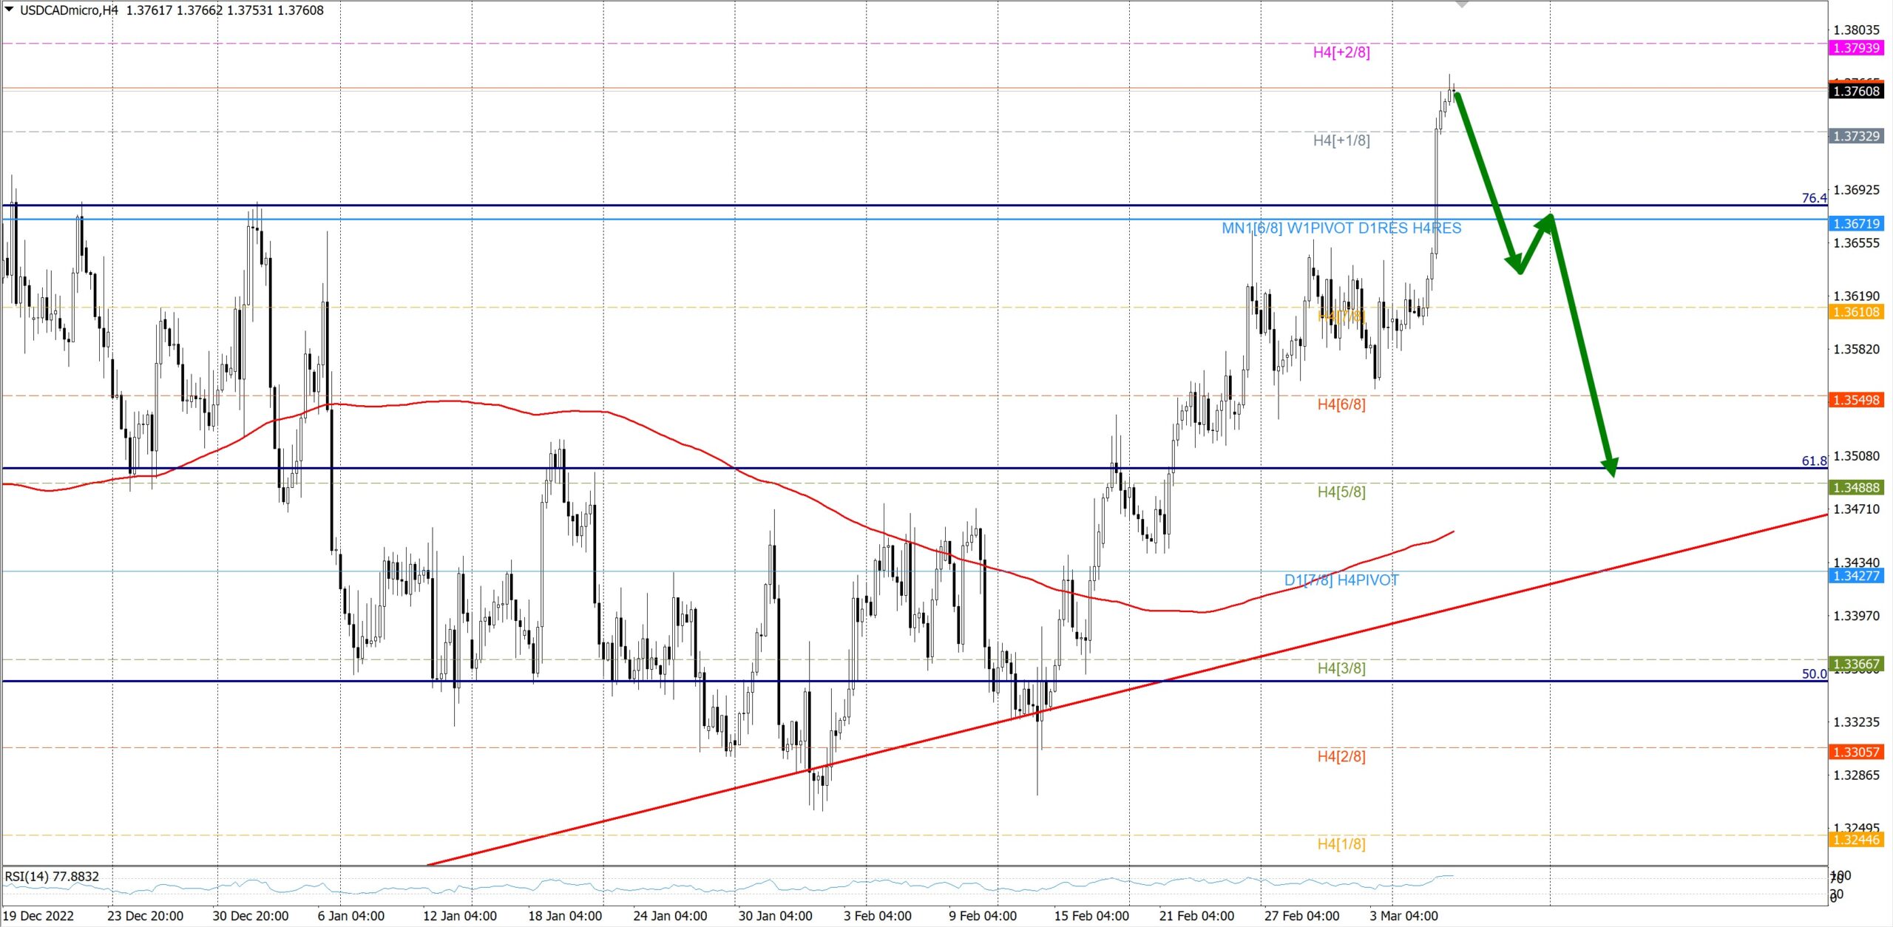Click the black current price tag 1.37608
The image size is (1893, 927).
click(1856, 91)
